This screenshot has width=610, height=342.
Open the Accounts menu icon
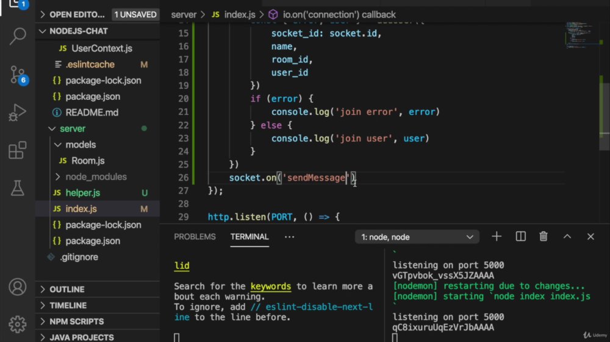pyautogui.click(x=18, y=287)
